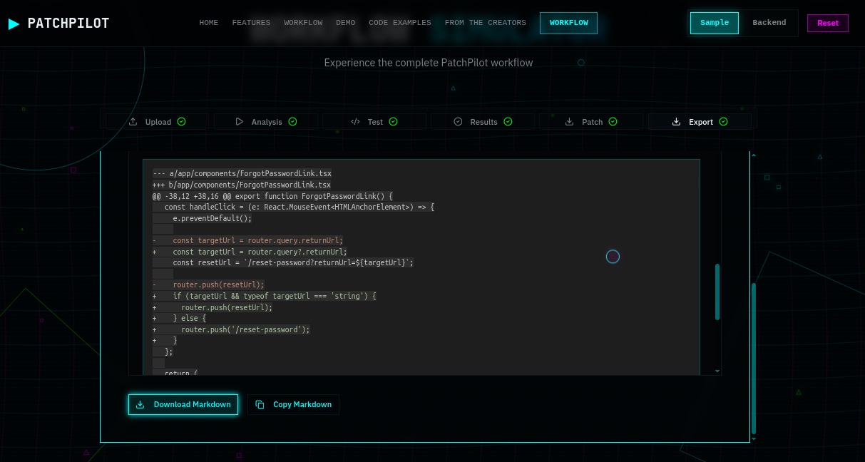Click the green checkmark after Results label

tap(508, 122)
